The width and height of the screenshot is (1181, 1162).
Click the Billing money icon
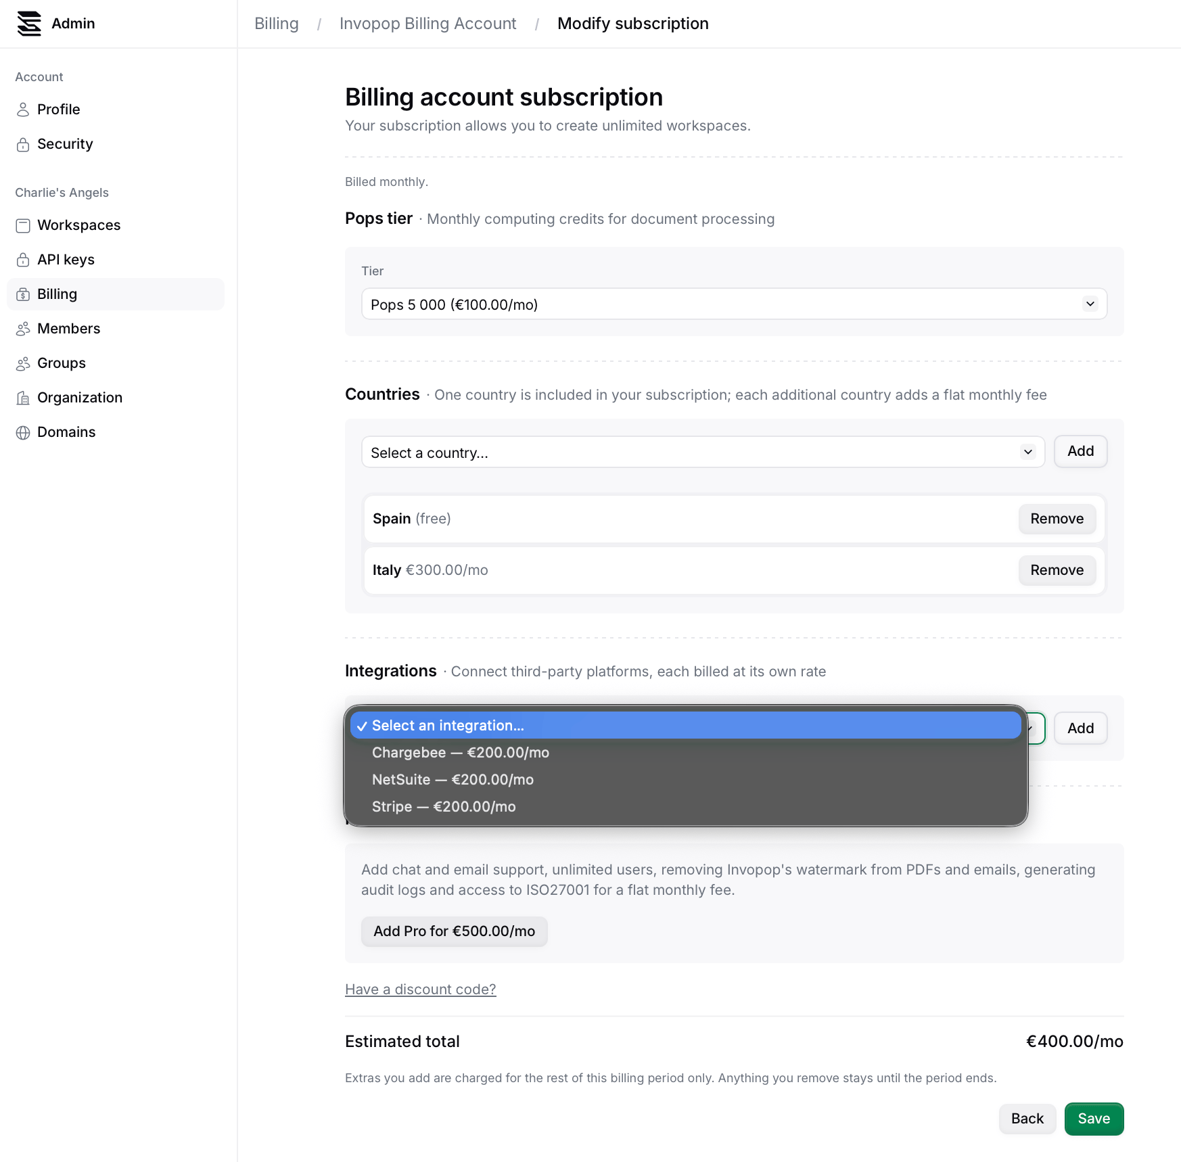[x=23, y=294]
